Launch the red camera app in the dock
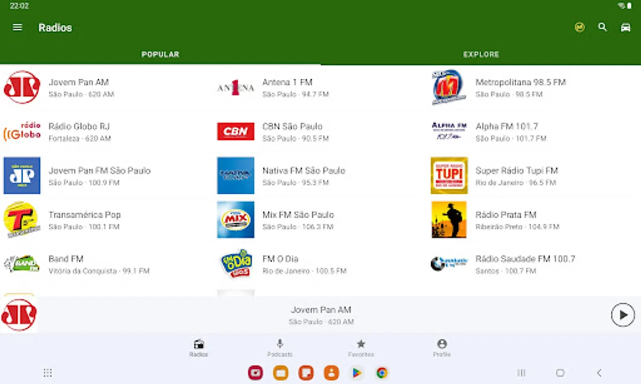The width and height of the screenshot is (641, 384). pyautogui.click(x=255, y=373)
